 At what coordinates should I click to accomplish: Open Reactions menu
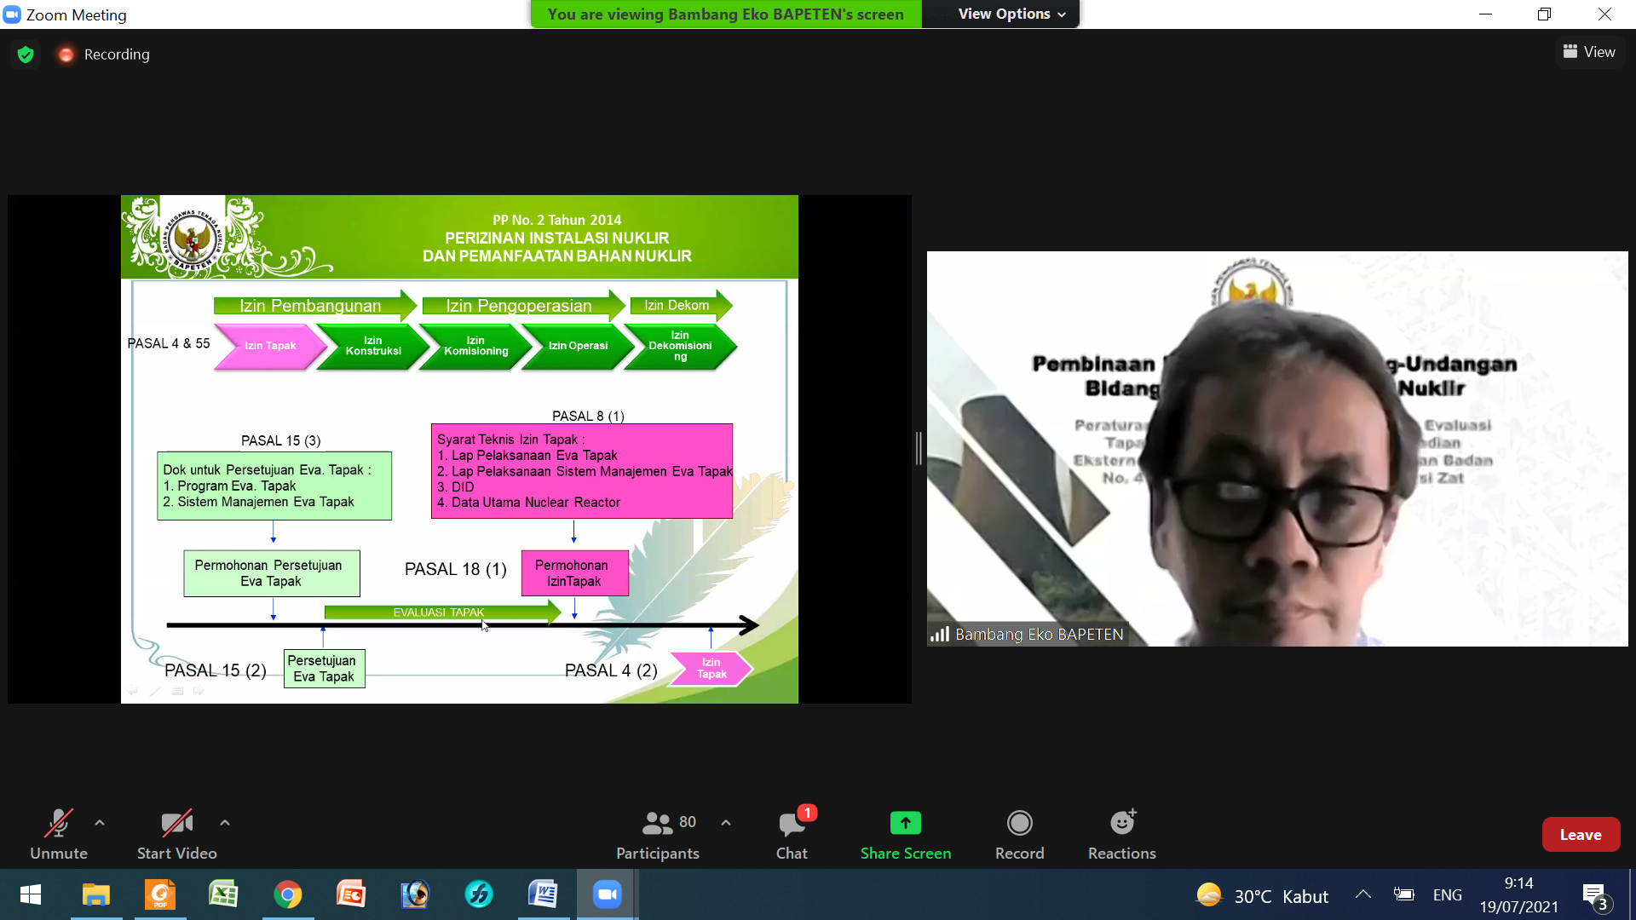pyautogui.click(x=1122, y=834)
